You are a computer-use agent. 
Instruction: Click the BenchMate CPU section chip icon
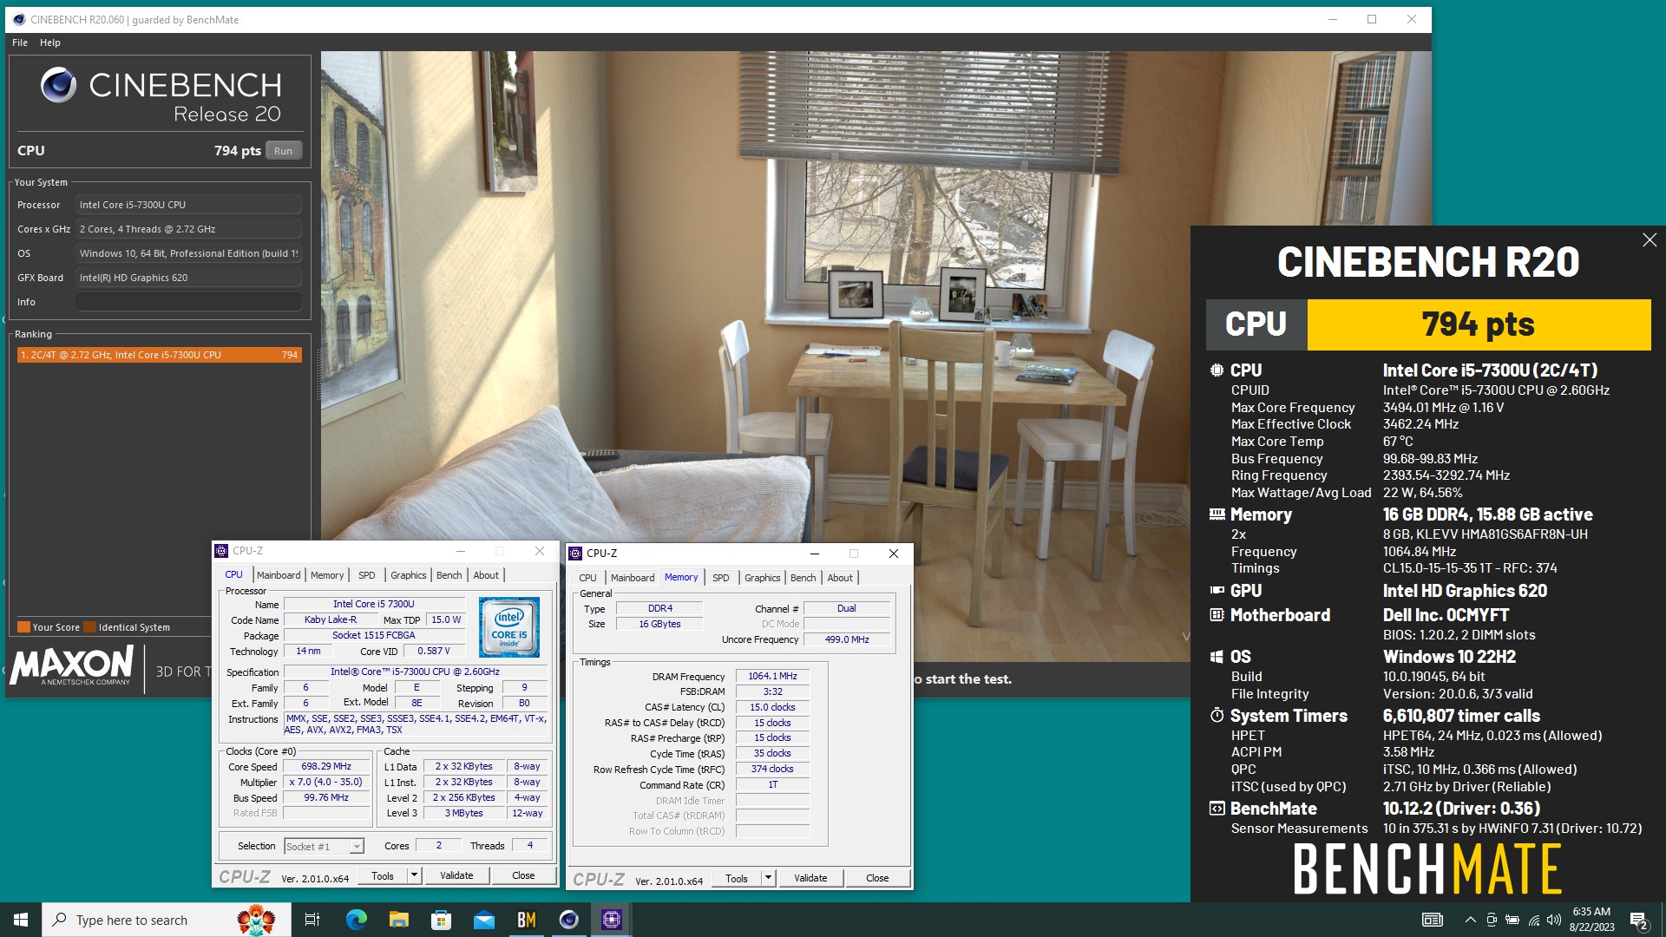pos(1217,370)
